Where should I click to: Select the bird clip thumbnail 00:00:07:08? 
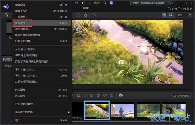123,111
